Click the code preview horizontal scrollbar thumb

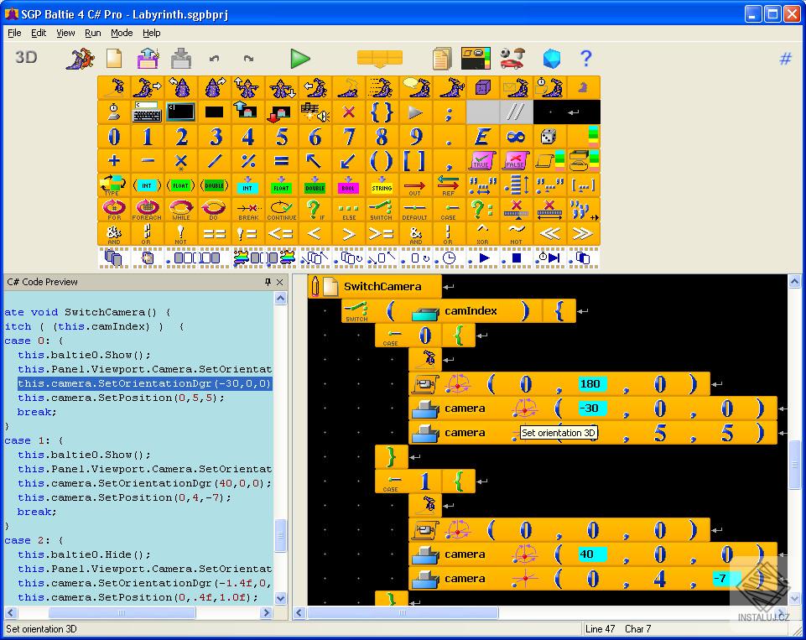point(122,613)
